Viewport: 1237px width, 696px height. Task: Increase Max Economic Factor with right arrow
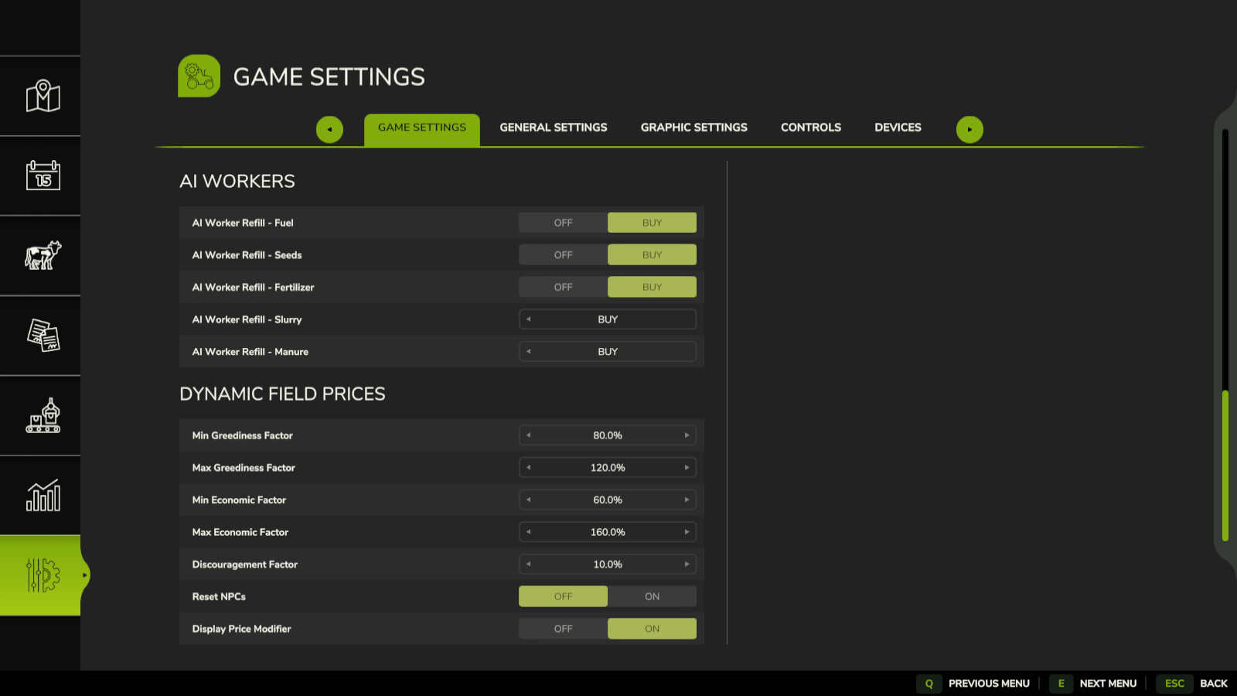coord(687,532)
